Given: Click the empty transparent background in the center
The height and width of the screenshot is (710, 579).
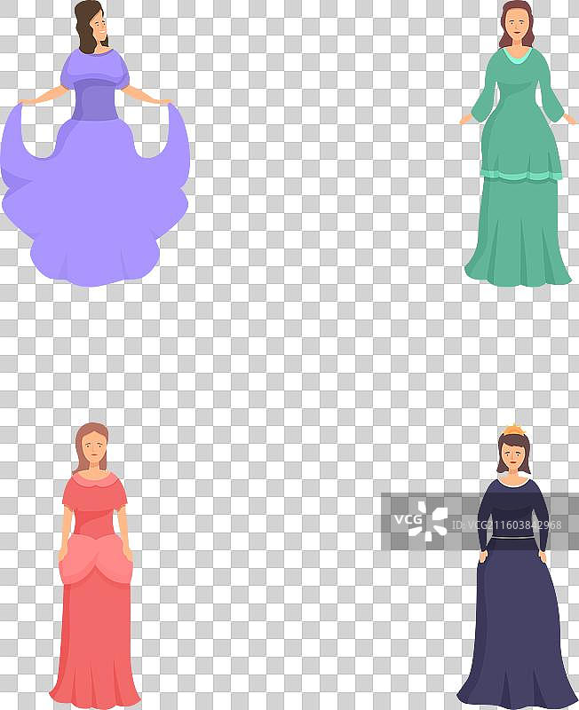Looking at the screenshot, I should pos(293,355).
